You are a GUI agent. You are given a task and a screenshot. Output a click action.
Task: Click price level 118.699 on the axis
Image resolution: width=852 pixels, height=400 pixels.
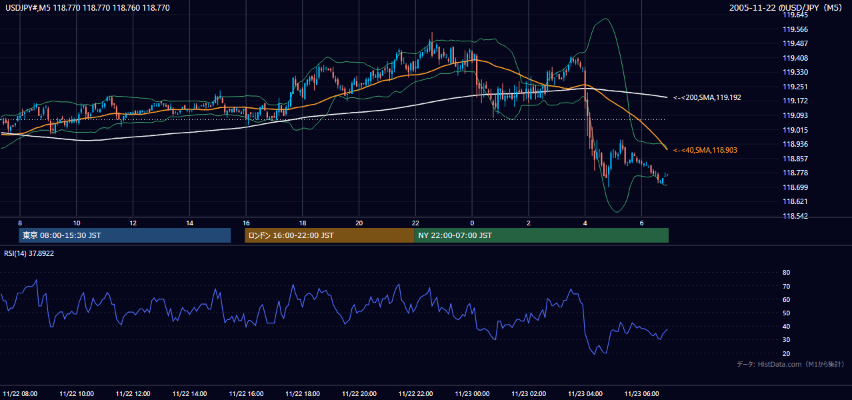796,187
